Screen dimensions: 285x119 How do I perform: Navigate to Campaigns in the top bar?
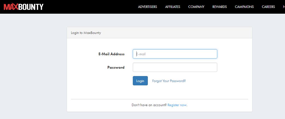point(244,7)
